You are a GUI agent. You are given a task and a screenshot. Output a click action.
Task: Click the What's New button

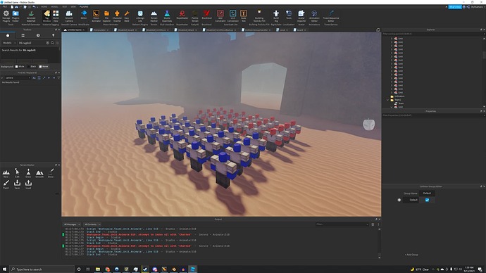455,7
